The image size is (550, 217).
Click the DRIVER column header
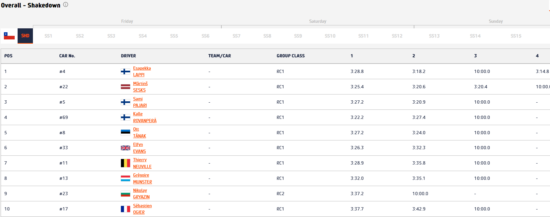[x=128, y=56]
